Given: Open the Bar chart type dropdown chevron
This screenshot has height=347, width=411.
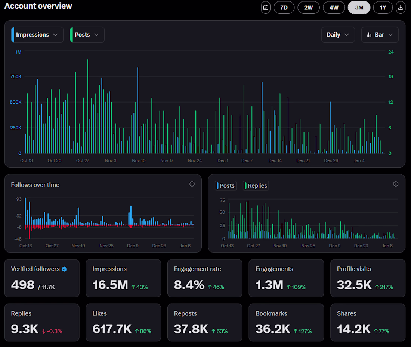Looking at the screenshot, I should tap(391, 35).
